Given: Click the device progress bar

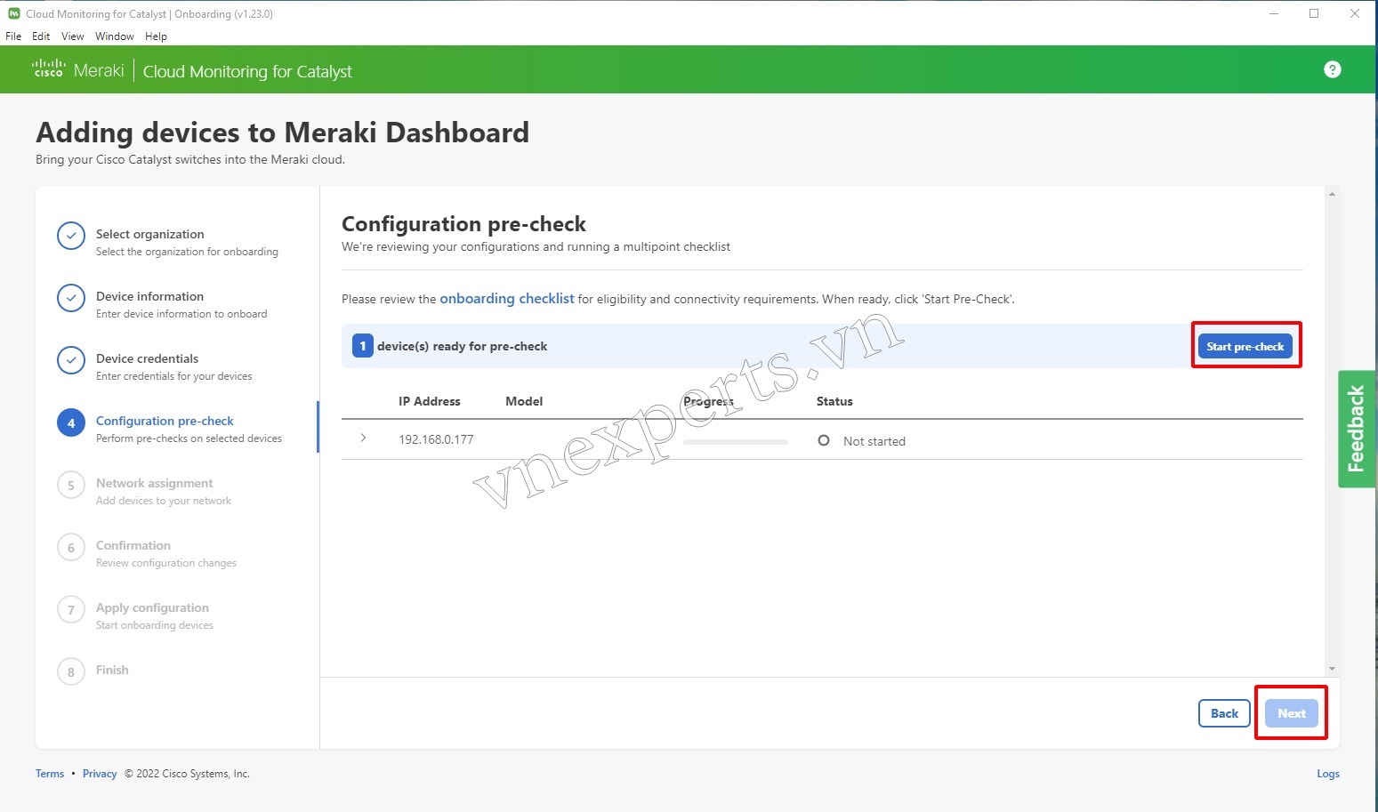Looking at the screenshot, I should coord(735,440).
